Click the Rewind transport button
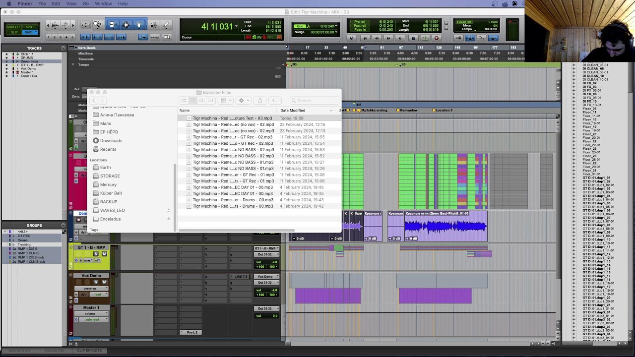The width and height of the screenshot is (635, 357). (x=377, y=38)
